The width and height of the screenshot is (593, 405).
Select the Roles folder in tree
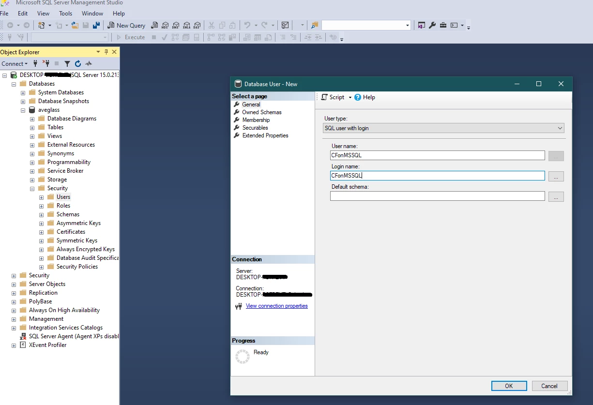tap(63, 206)
